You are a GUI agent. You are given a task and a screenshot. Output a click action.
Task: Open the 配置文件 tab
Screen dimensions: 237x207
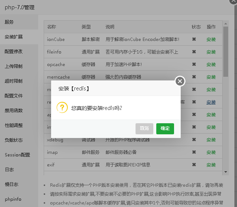coord(14,96)
